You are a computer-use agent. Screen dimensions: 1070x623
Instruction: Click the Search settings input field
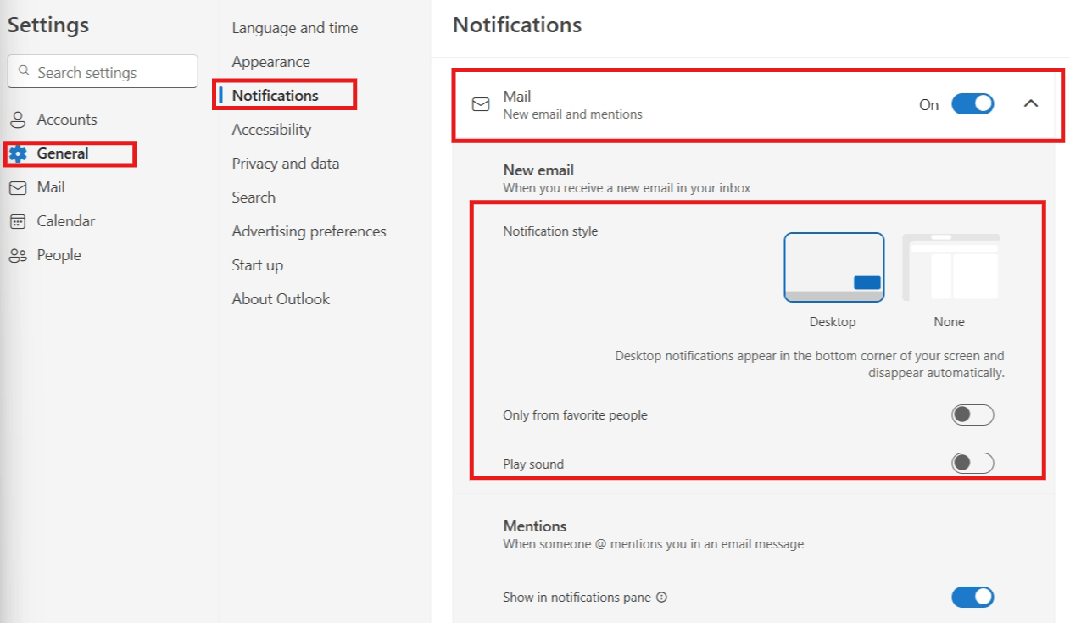point(102,71)
